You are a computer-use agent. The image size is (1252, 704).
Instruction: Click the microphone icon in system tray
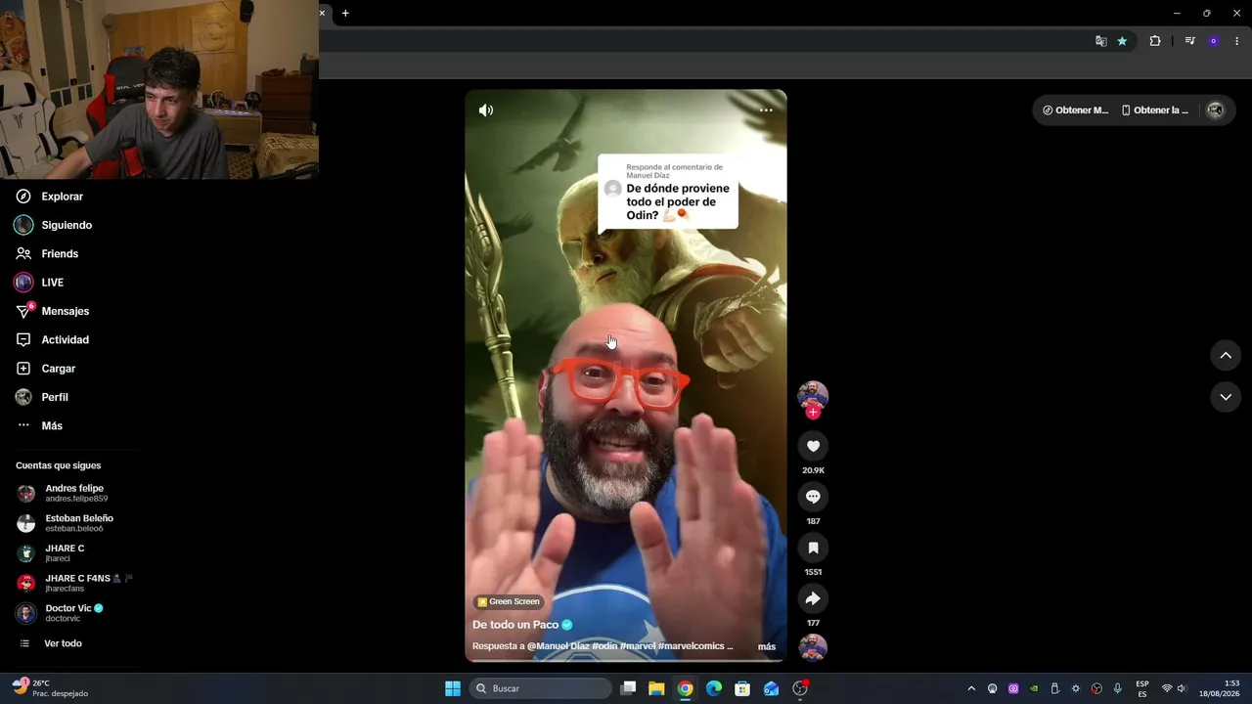[x=1117, y=688]
